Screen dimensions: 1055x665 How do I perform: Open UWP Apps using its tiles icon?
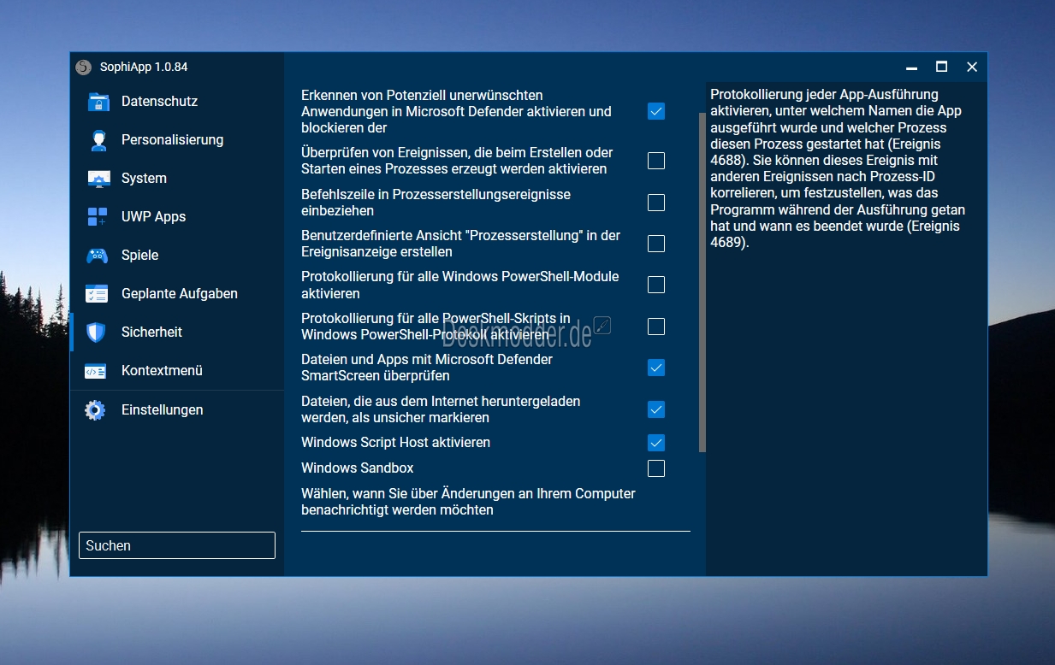pos(98,217)
